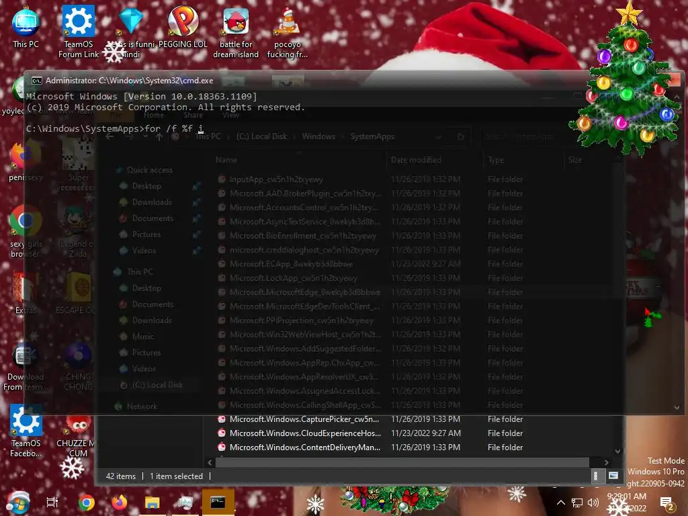Open the Windows Start button
The image size is (688, 516).
click(x=18, y=503)
